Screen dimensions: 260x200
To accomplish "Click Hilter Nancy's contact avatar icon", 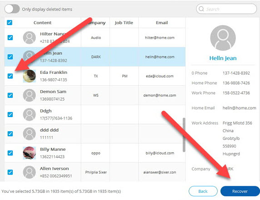I will click(30, 37).
